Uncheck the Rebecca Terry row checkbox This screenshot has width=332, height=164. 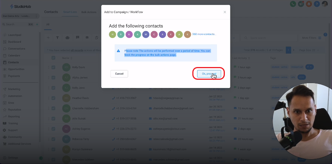[x=53, y=139]
